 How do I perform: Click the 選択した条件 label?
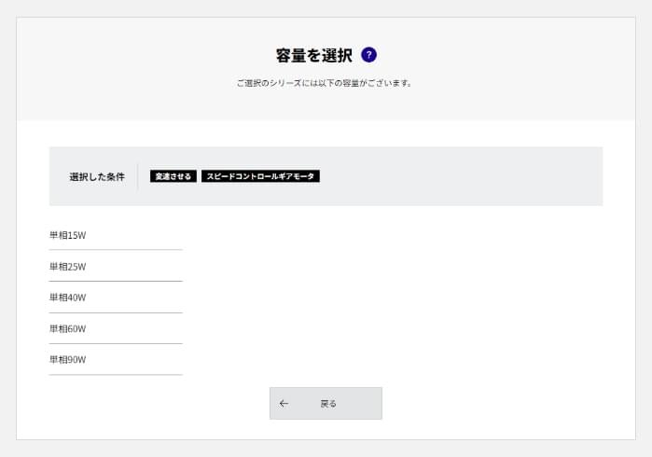(97, 176)
